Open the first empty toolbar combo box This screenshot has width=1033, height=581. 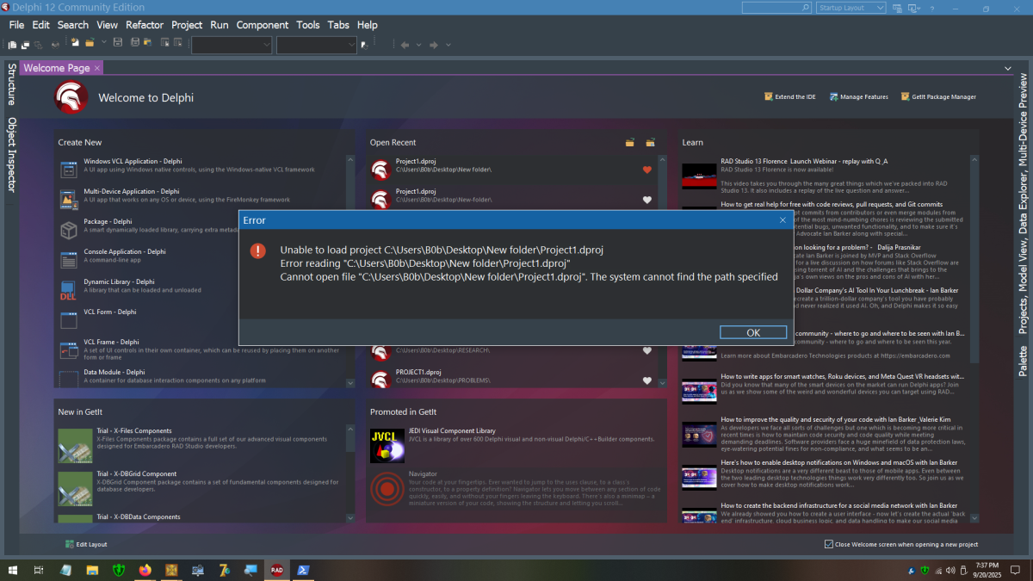tap(232, 45)
